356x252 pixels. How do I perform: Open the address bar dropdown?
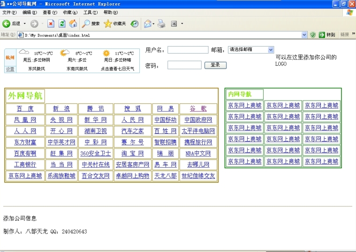coord(304,35)
